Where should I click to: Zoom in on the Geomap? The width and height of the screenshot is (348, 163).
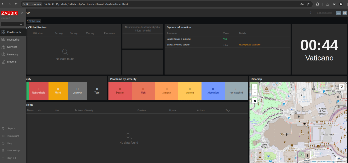coord(255,87)
